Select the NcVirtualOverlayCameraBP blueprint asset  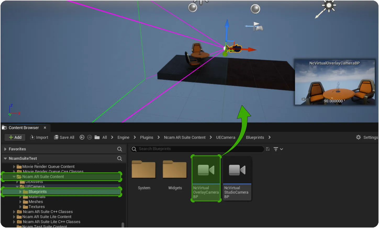point(206,178)
